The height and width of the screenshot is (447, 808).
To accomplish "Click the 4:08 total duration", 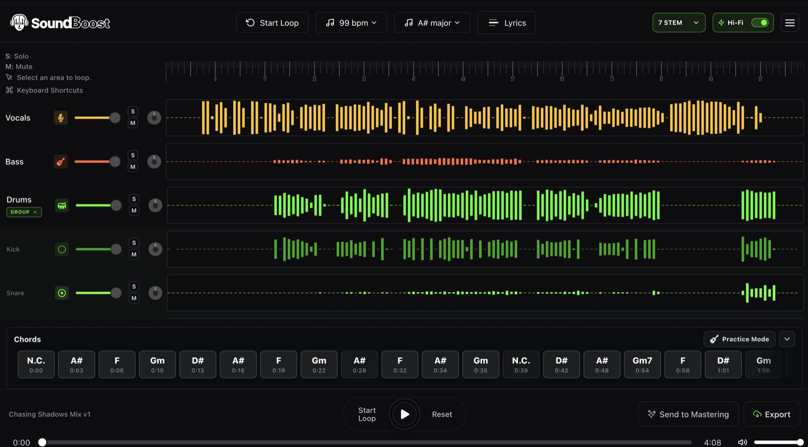I will pos(713,442).
